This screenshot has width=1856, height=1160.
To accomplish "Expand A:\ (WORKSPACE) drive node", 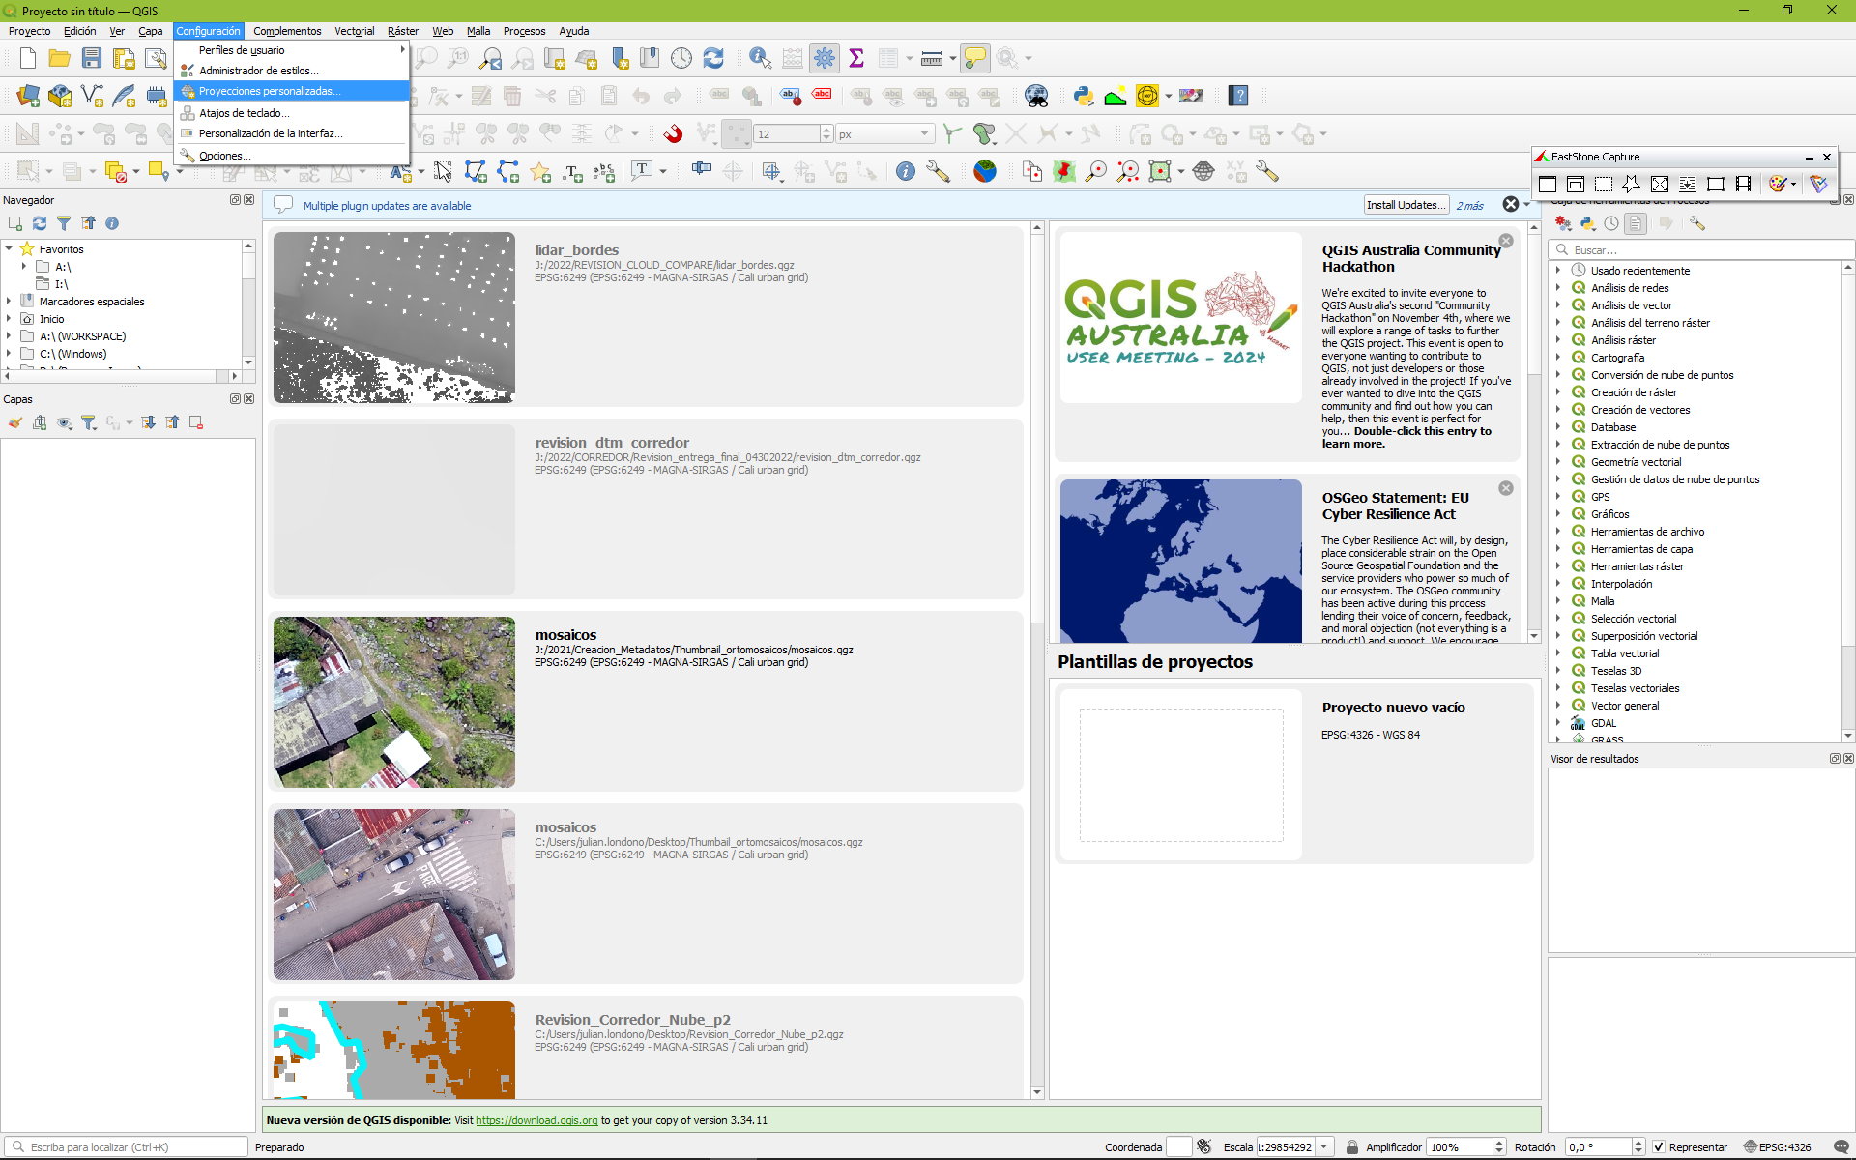I will (9, 335).
